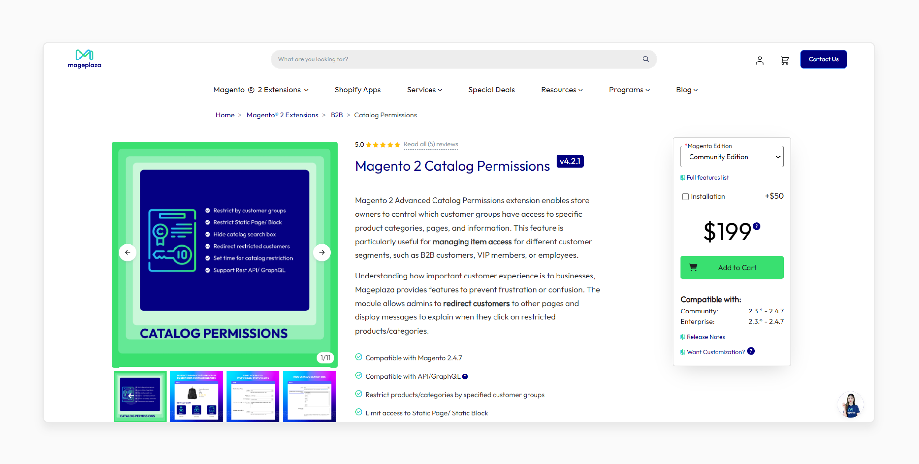Click the search magnifier icon

pyautogui.click(x=645, y=59)
